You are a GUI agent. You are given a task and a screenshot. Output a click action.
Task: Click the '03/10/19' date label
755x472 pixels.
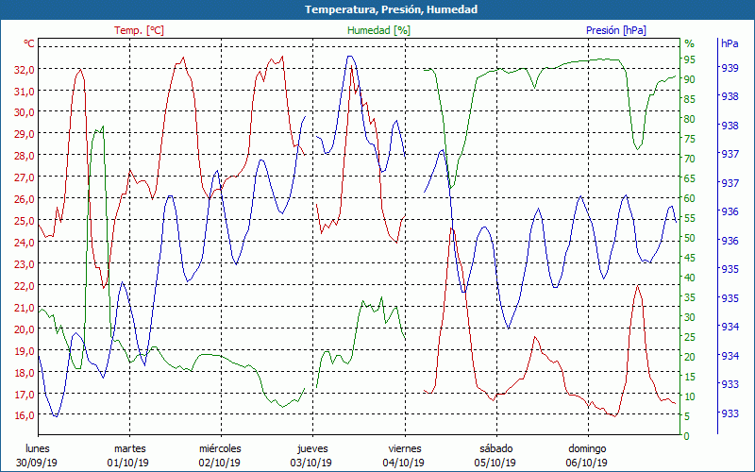[311, 463]
